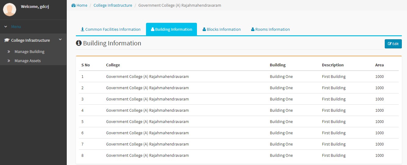Screen dimensions: 407x165
Task: Click the Edit button
Action: (393, 44)
